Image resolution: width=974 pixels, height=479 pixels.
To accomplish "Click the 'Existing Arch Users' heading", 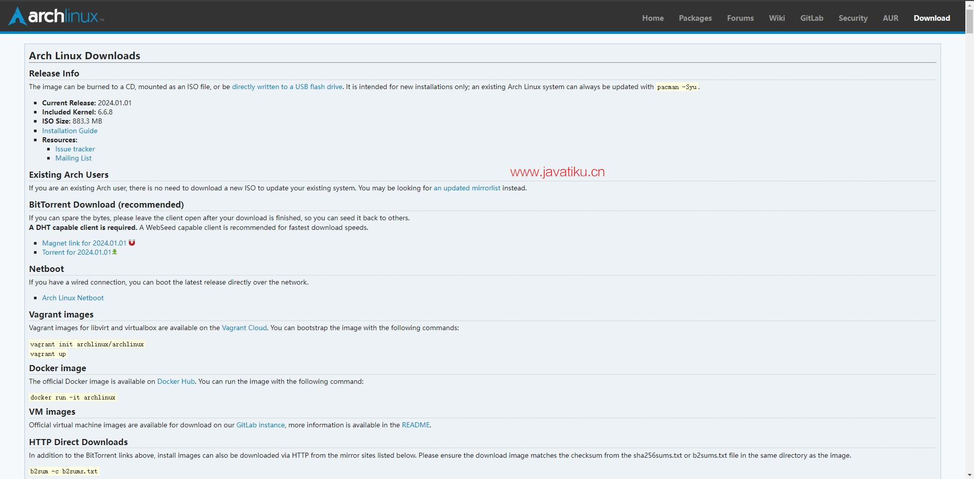I will pyautogui.click(x=69, y=175).
